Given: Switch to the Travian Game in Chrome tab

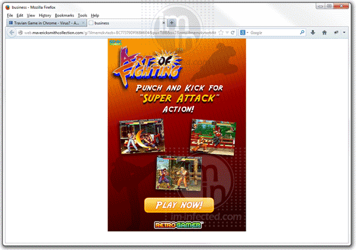Looking at the screenshot, I should 45,23.
